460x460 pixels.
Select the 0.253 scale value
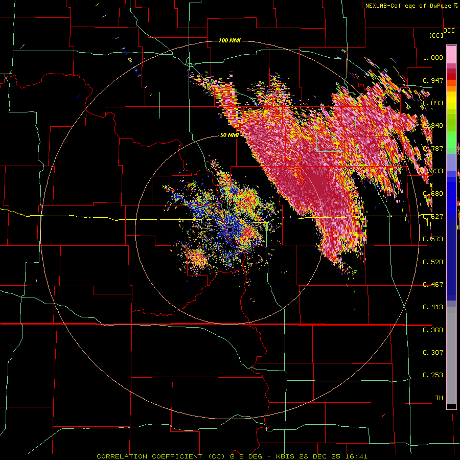coord(433,375)
